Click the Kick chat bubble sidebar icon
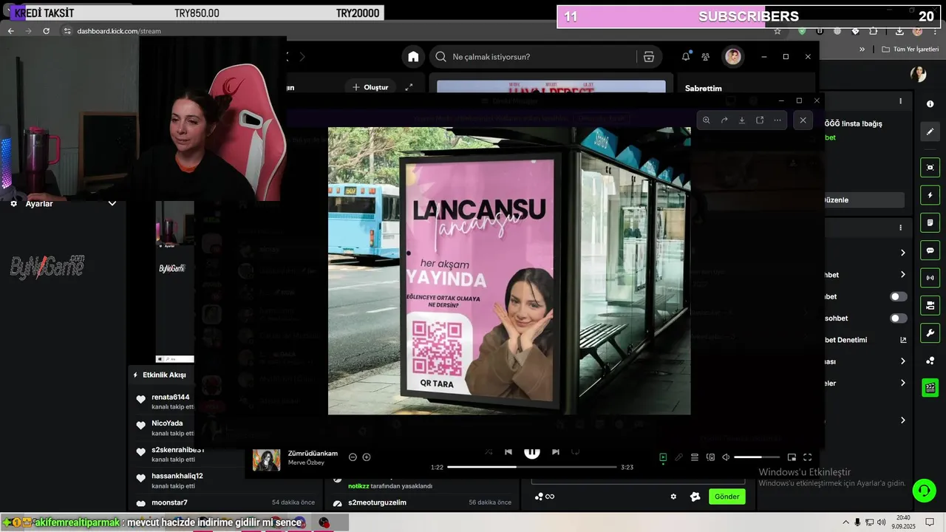The height and width of the screenshot is (532, 946). (930, 250)
